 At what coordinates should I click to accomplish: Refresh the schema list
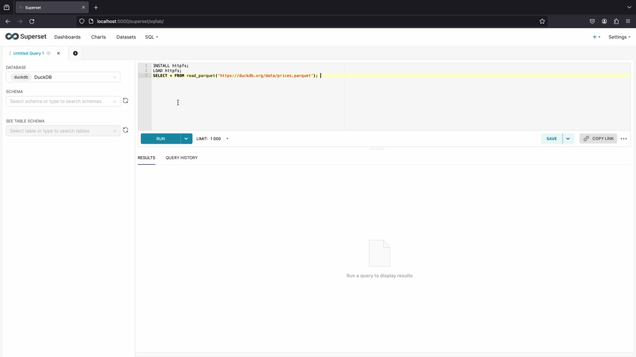click(x=125, y=101)
